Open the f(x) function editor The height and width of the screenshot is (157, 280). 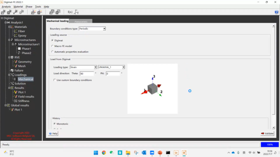pyautogui.click(x=70, y=12)
